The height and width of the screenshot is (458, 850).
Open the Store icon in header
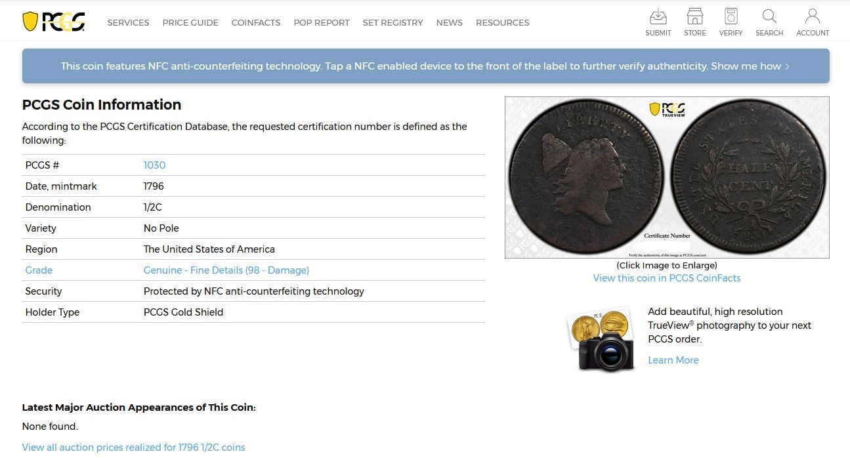click(x=694, y=22)
